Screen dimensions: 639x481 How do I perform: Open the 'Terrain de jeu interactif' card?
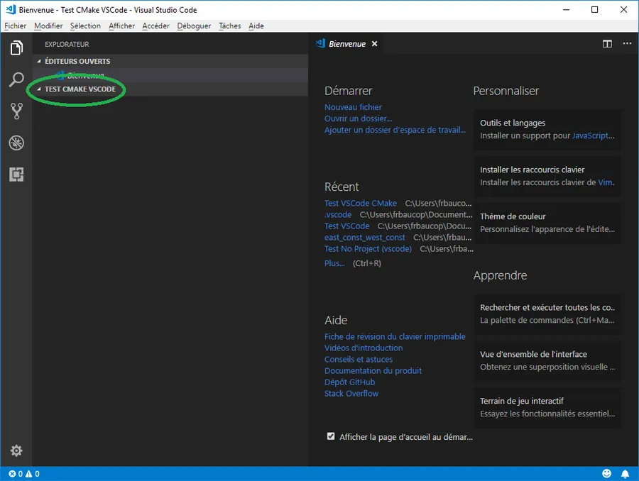tap(547, 408)
